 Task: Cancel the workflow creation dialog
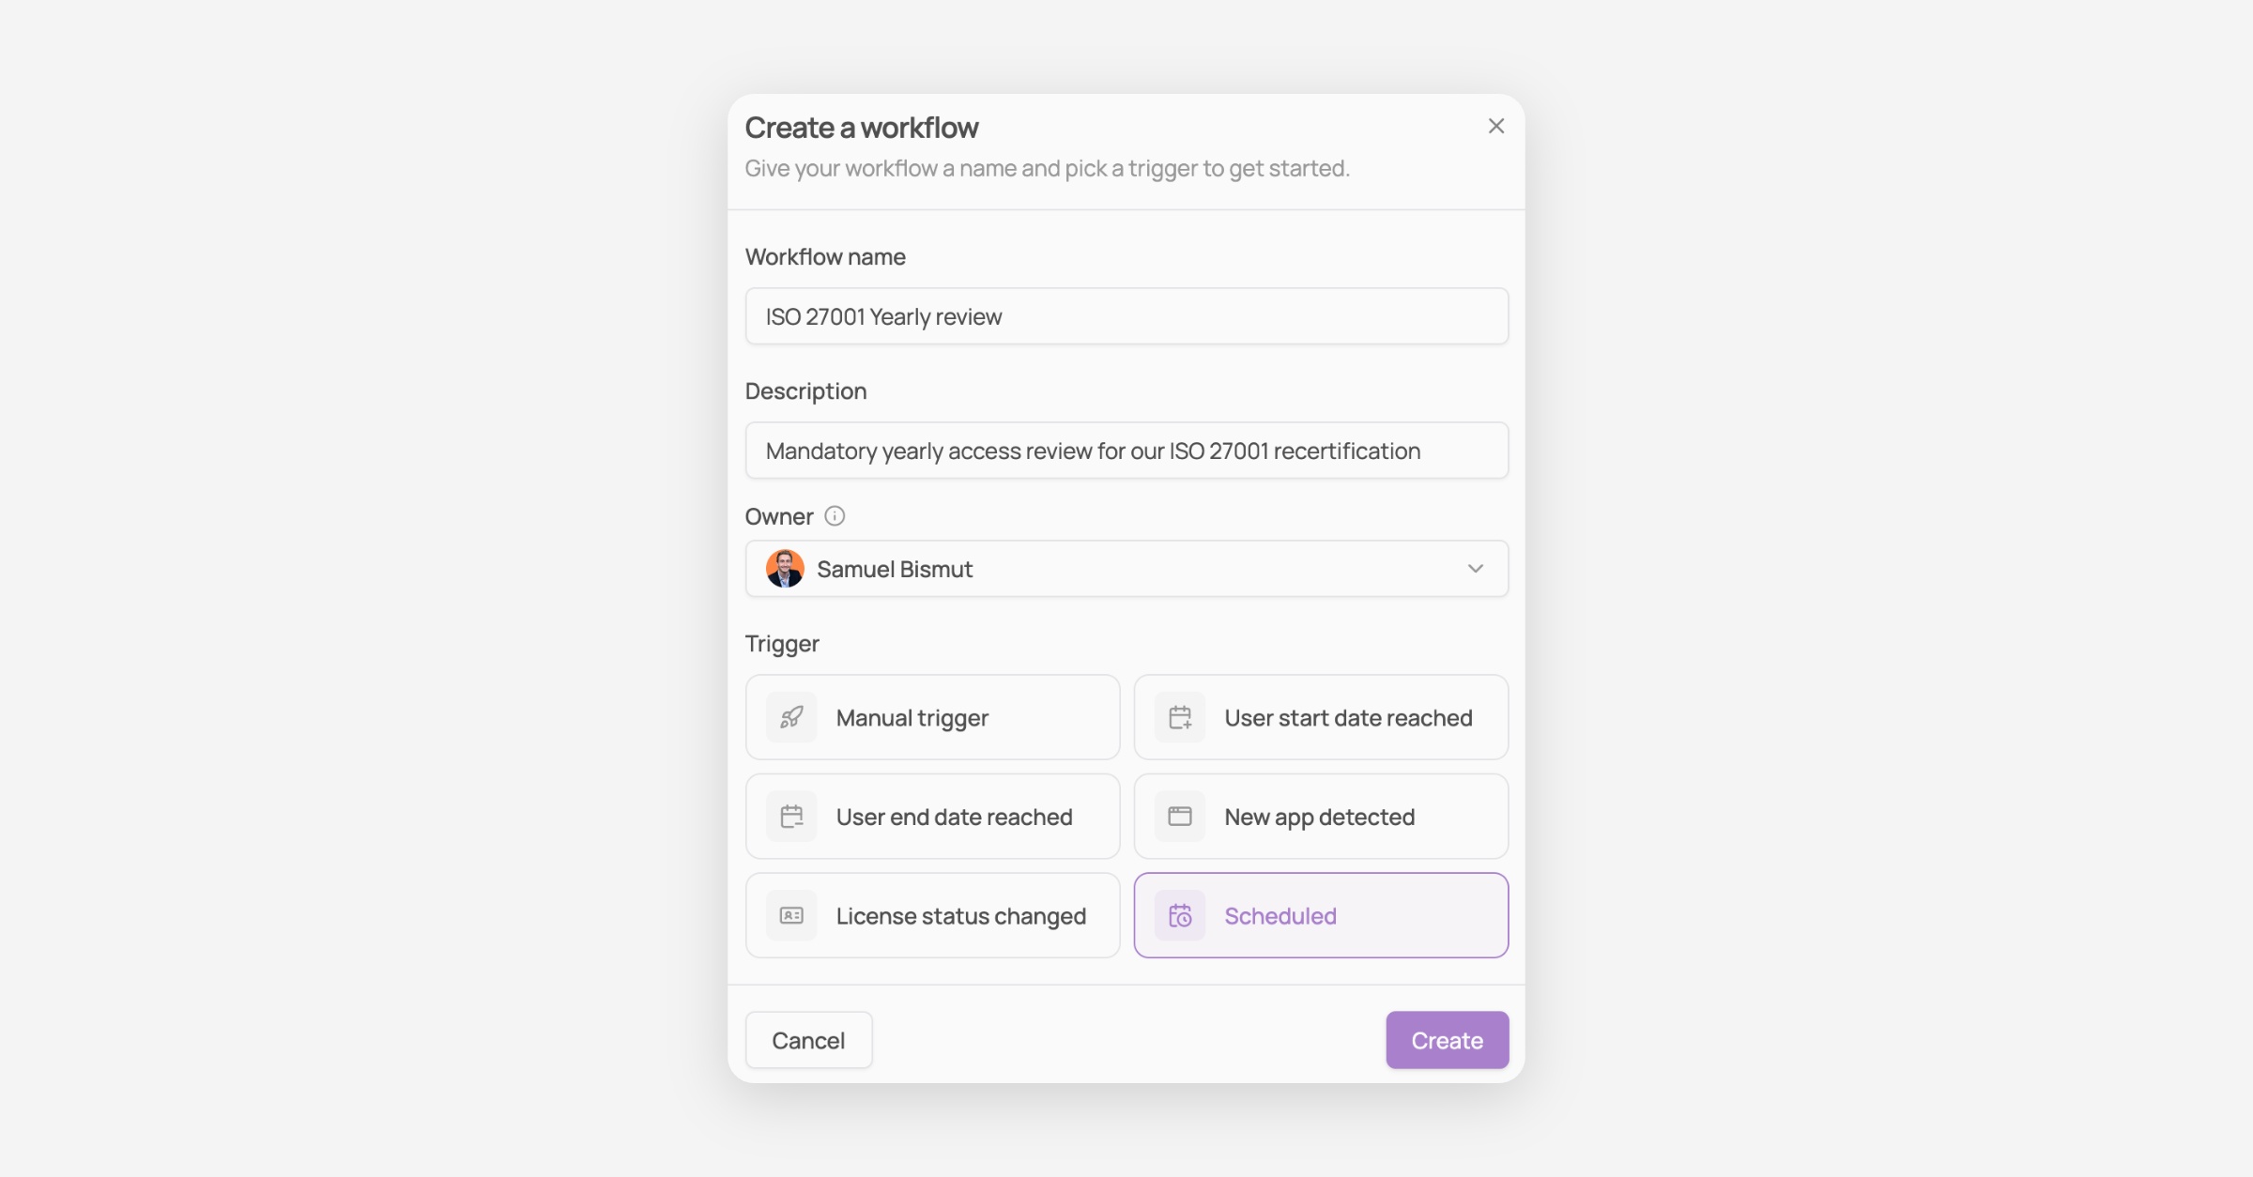pos(808,1040)
